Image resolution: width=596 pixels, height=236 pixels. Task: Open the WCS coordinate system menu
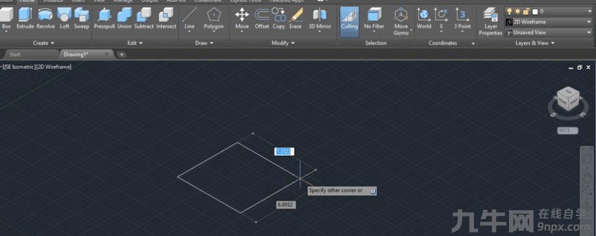(568, 130)
